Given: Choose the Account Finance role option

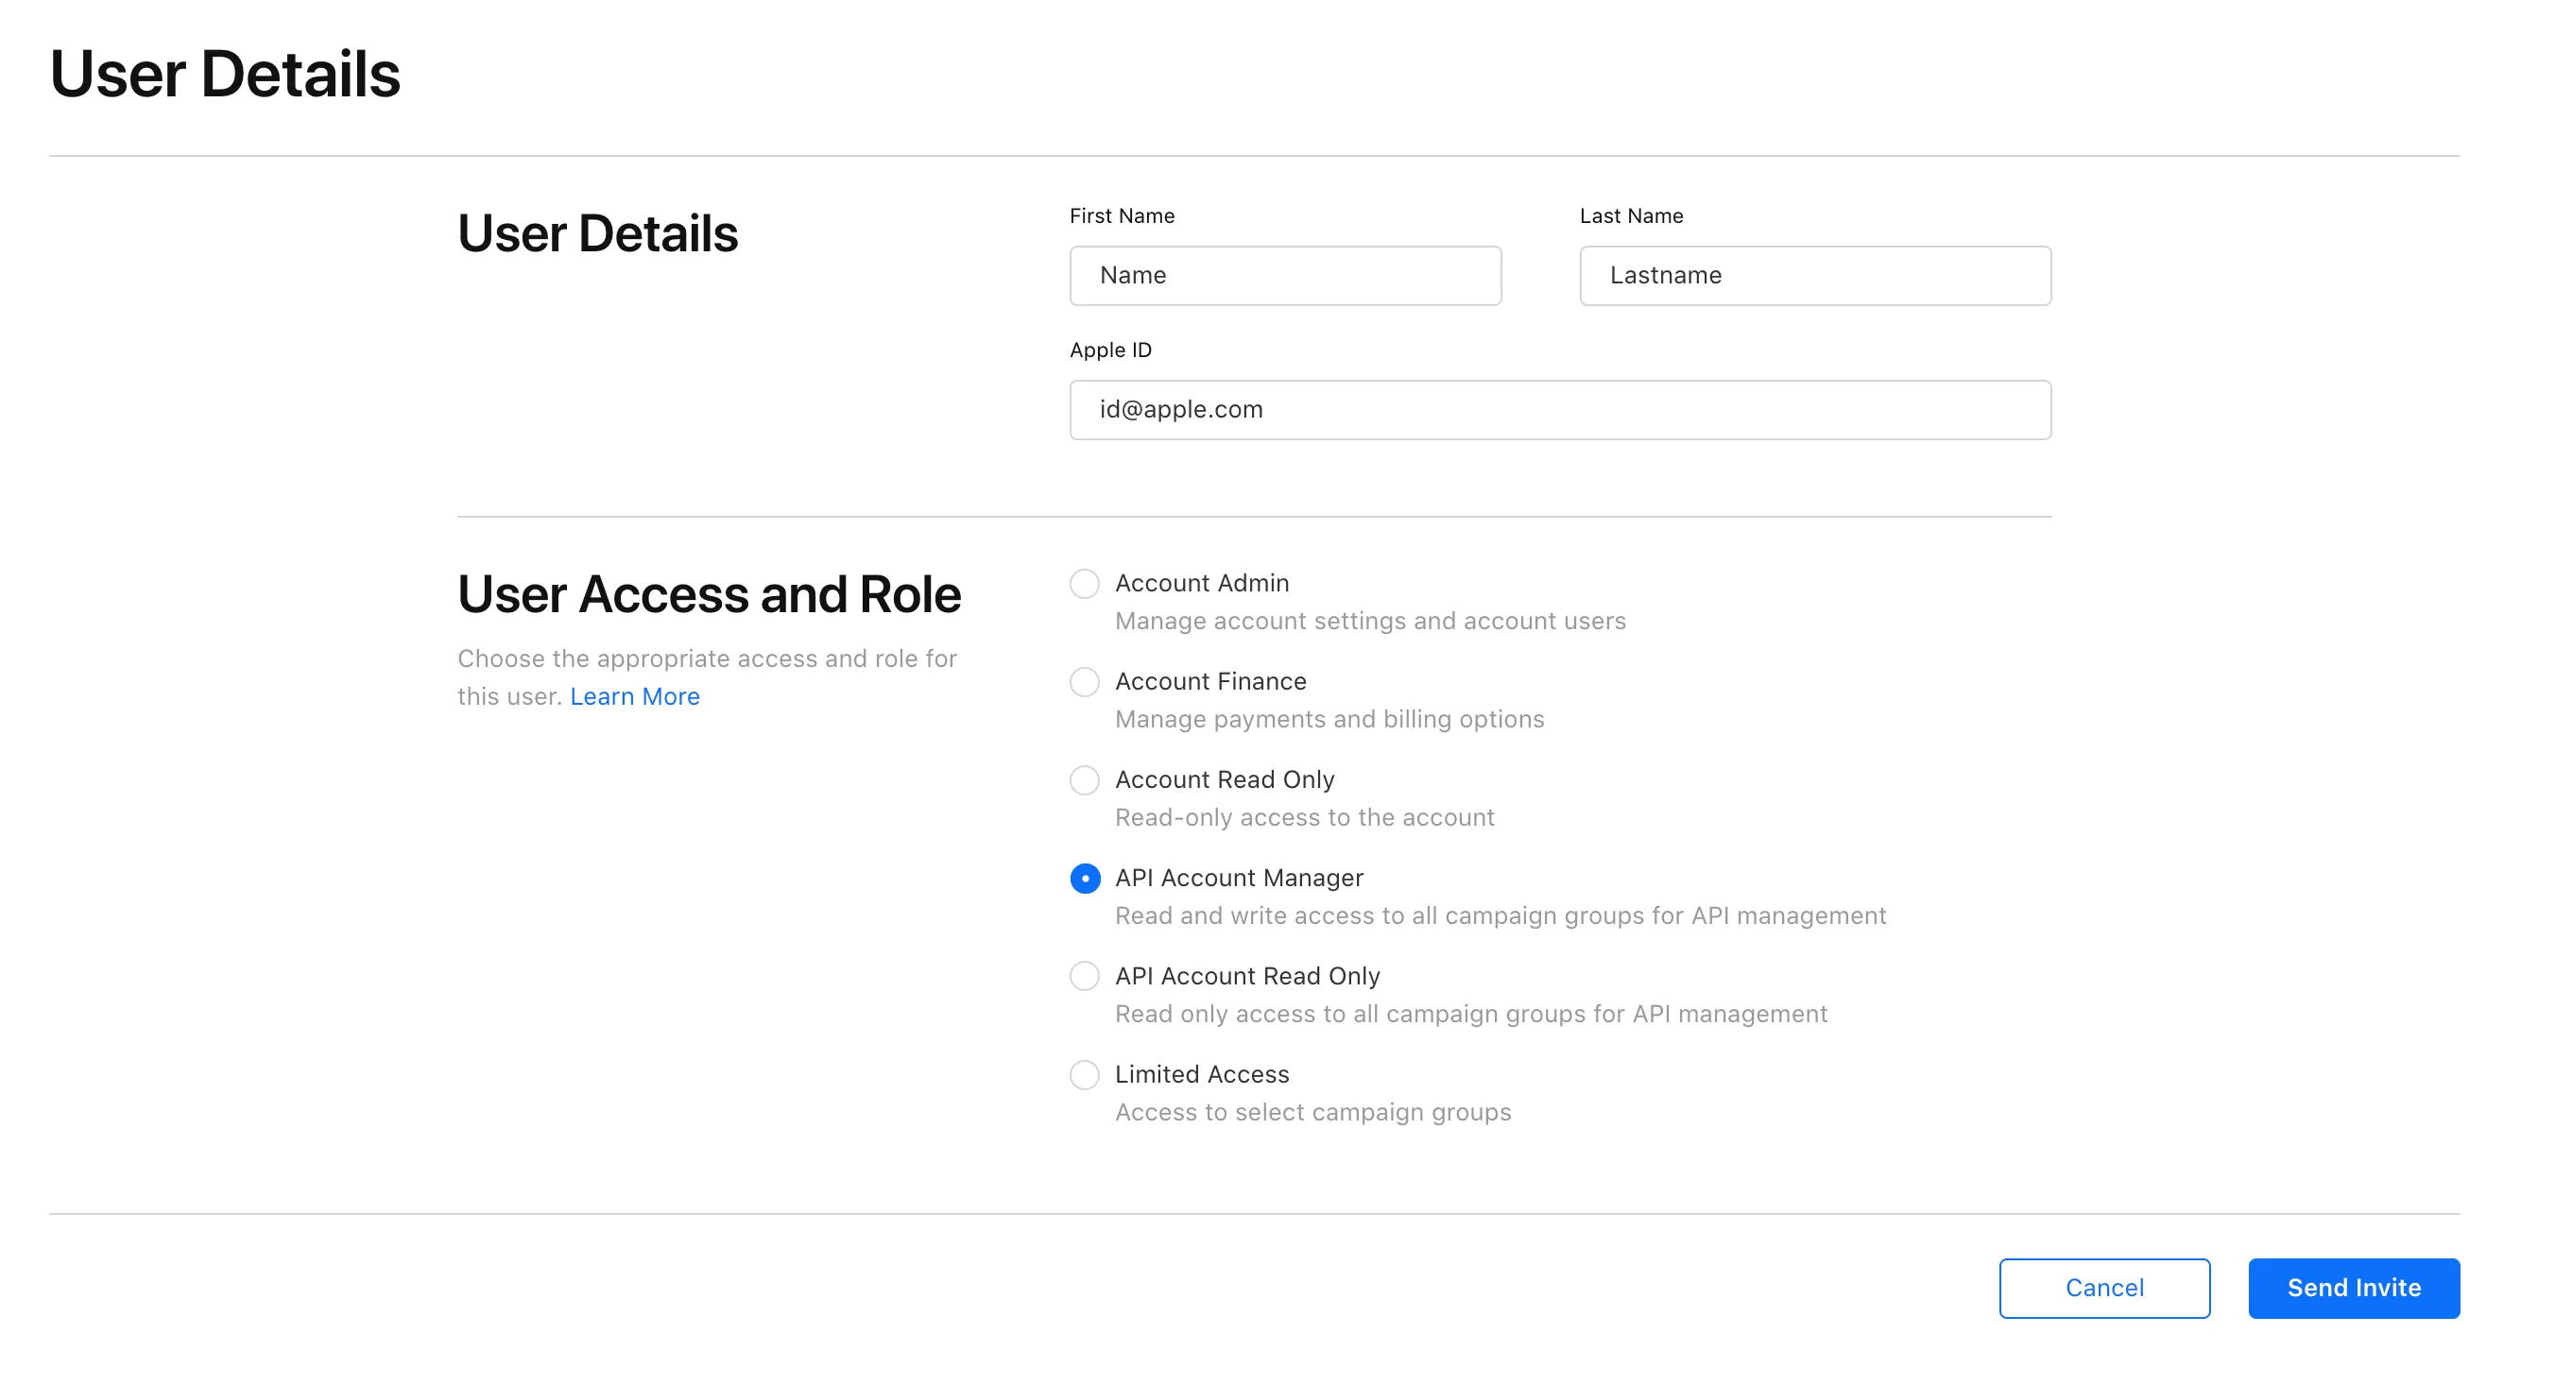Looking at the screenshot, I should [x=1084, y=681].
